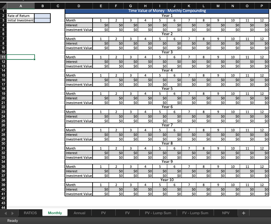This screenshot has height=224, width=271.
Task: Click Year 1 month 1 interest cell E4
Action: tap(101, 25)
